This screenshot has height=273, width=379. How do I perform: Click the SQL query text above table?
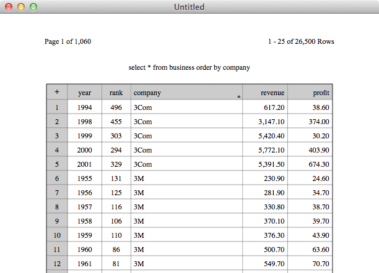(x=189, y=67)
